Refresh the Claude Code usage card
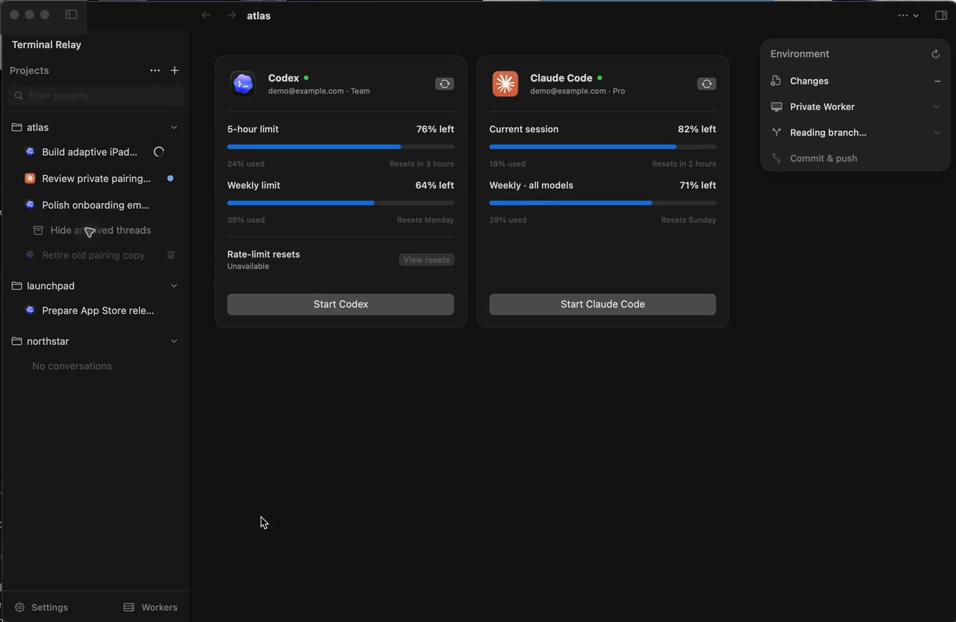This screenshot has width=956, height=622. tap(706, 84)
